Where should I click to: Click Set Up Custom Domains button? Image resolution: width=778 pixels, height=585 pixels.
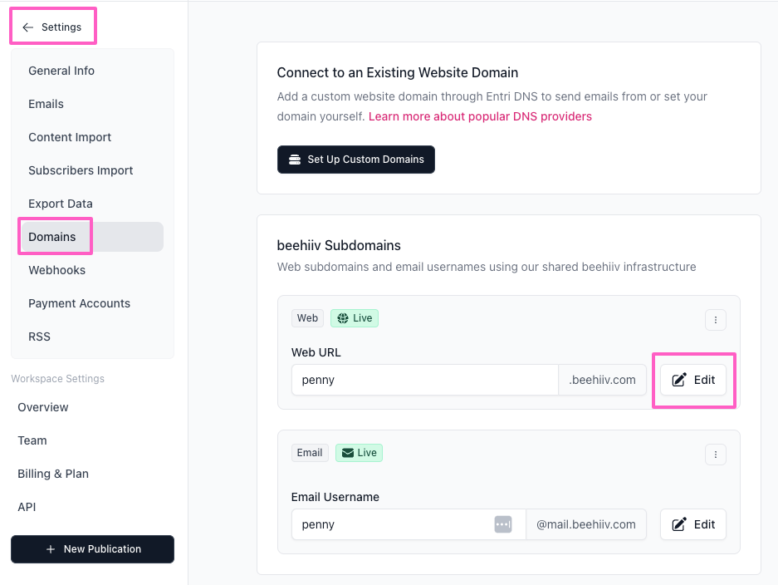pyautogui.click(x=355, y=160)
